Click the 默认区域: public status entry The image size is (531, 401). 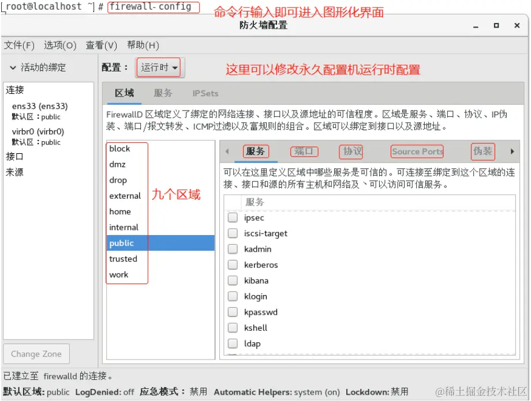[x=36, y=392]
